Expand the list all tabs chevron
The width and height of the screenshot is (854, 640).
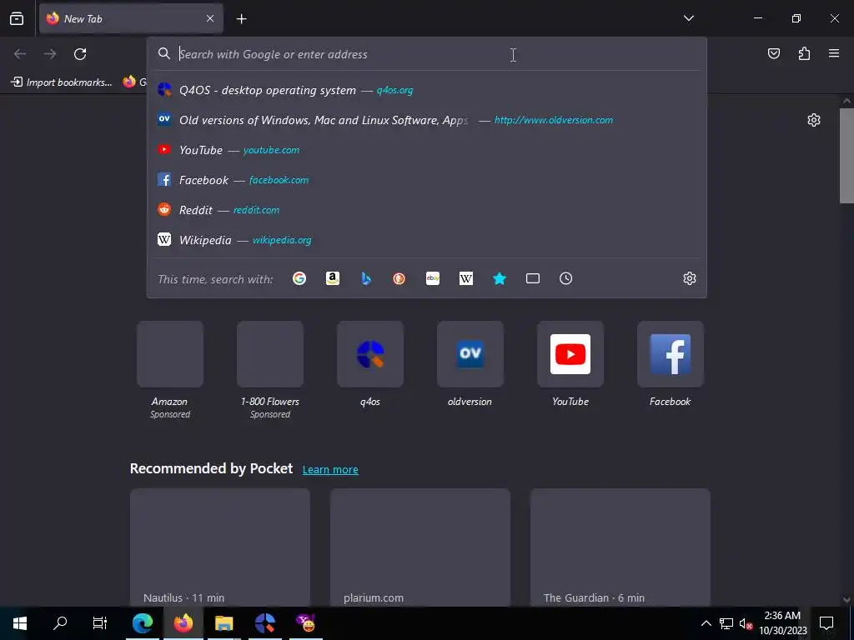point(688,18)
